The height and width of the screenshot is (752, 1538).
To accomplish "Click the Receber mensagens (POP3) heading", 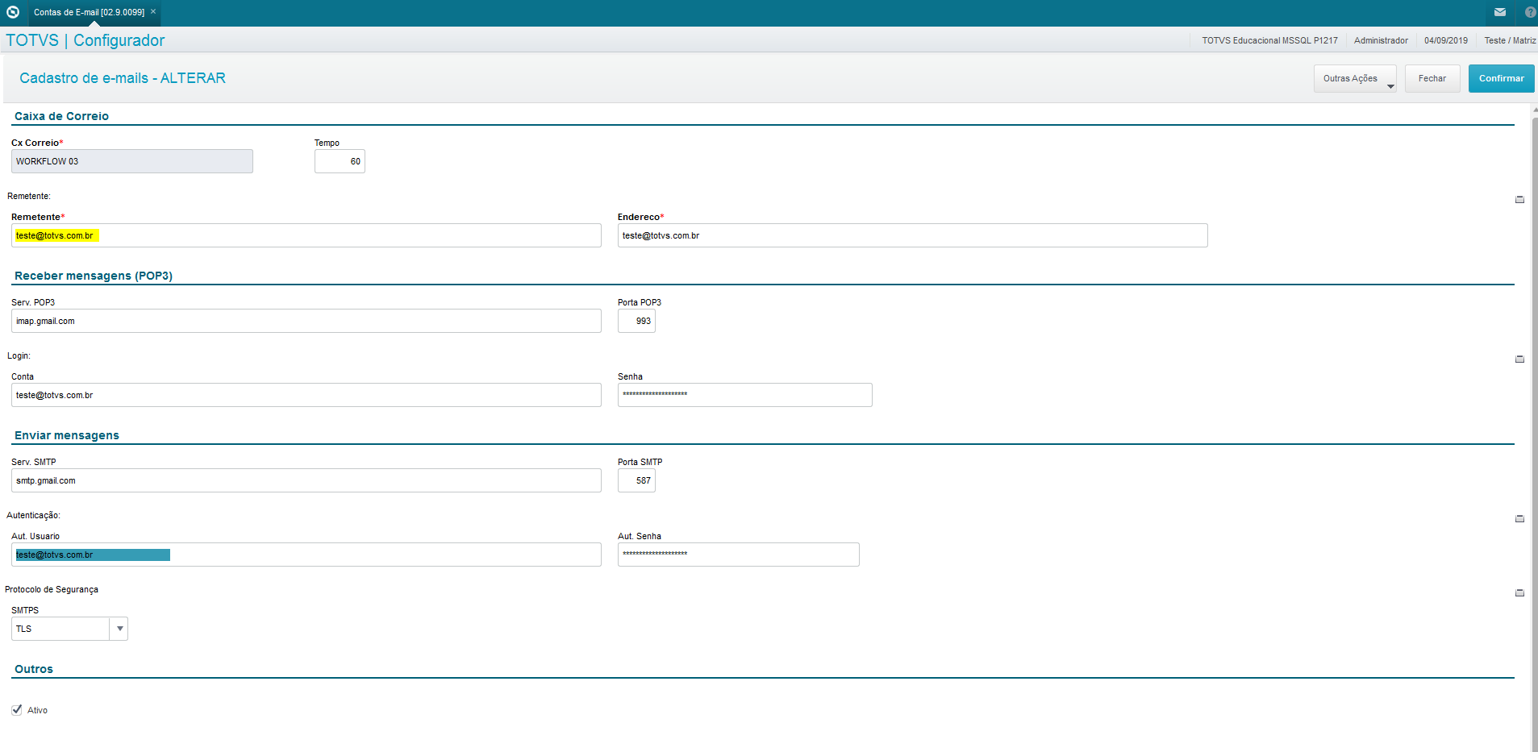I will (94, 276).
